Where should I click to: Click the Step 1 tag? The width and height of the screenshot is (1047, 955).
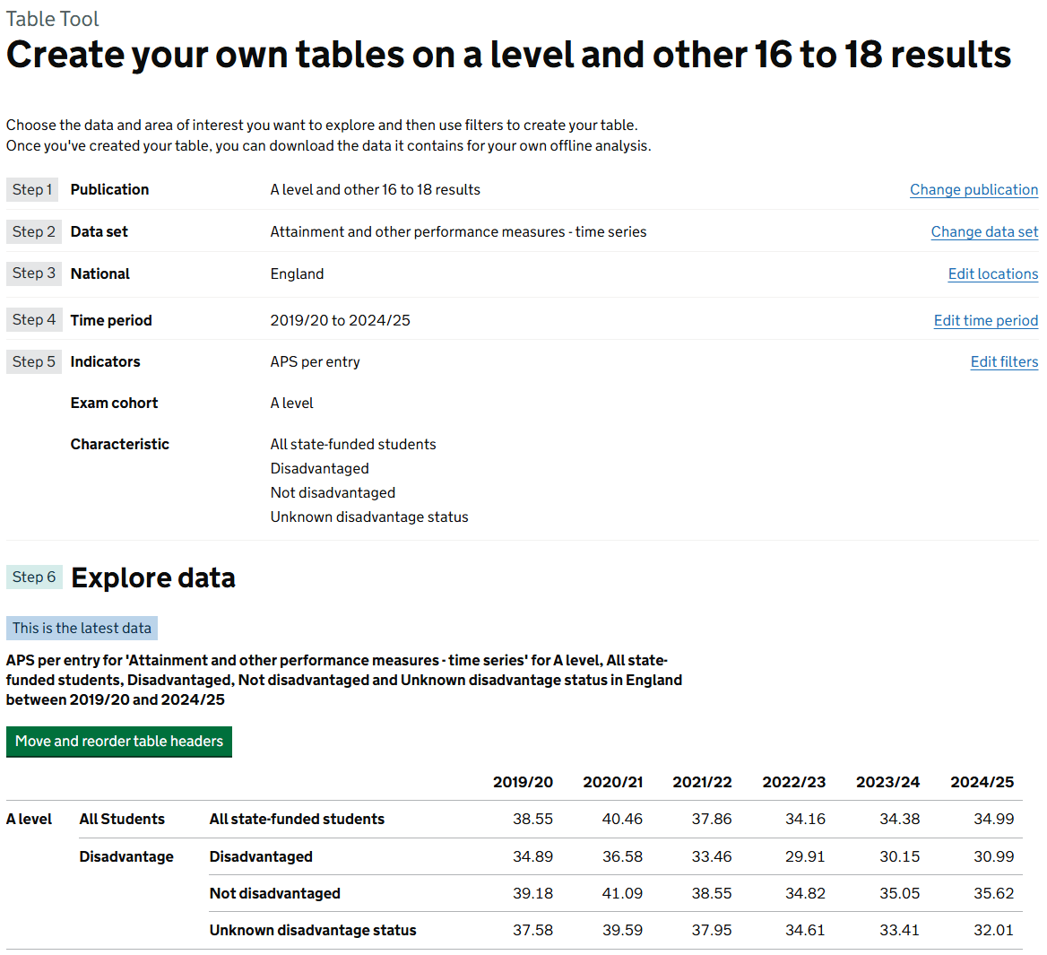point(32,190)
